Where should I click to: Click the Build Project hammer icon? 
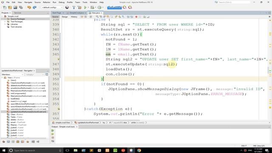[74, 8]
